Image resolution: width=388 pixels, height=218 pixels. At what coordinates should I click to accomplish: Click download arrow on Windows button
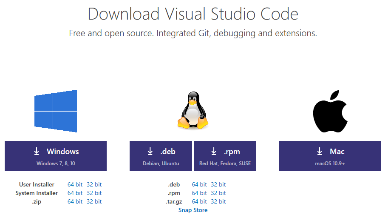pyautogui.click(x=37, y=151)
